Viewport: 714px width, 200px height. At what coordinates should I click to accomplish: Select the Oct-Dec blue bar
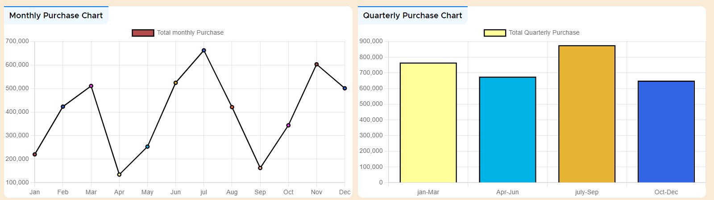click(x=666, y=132)
